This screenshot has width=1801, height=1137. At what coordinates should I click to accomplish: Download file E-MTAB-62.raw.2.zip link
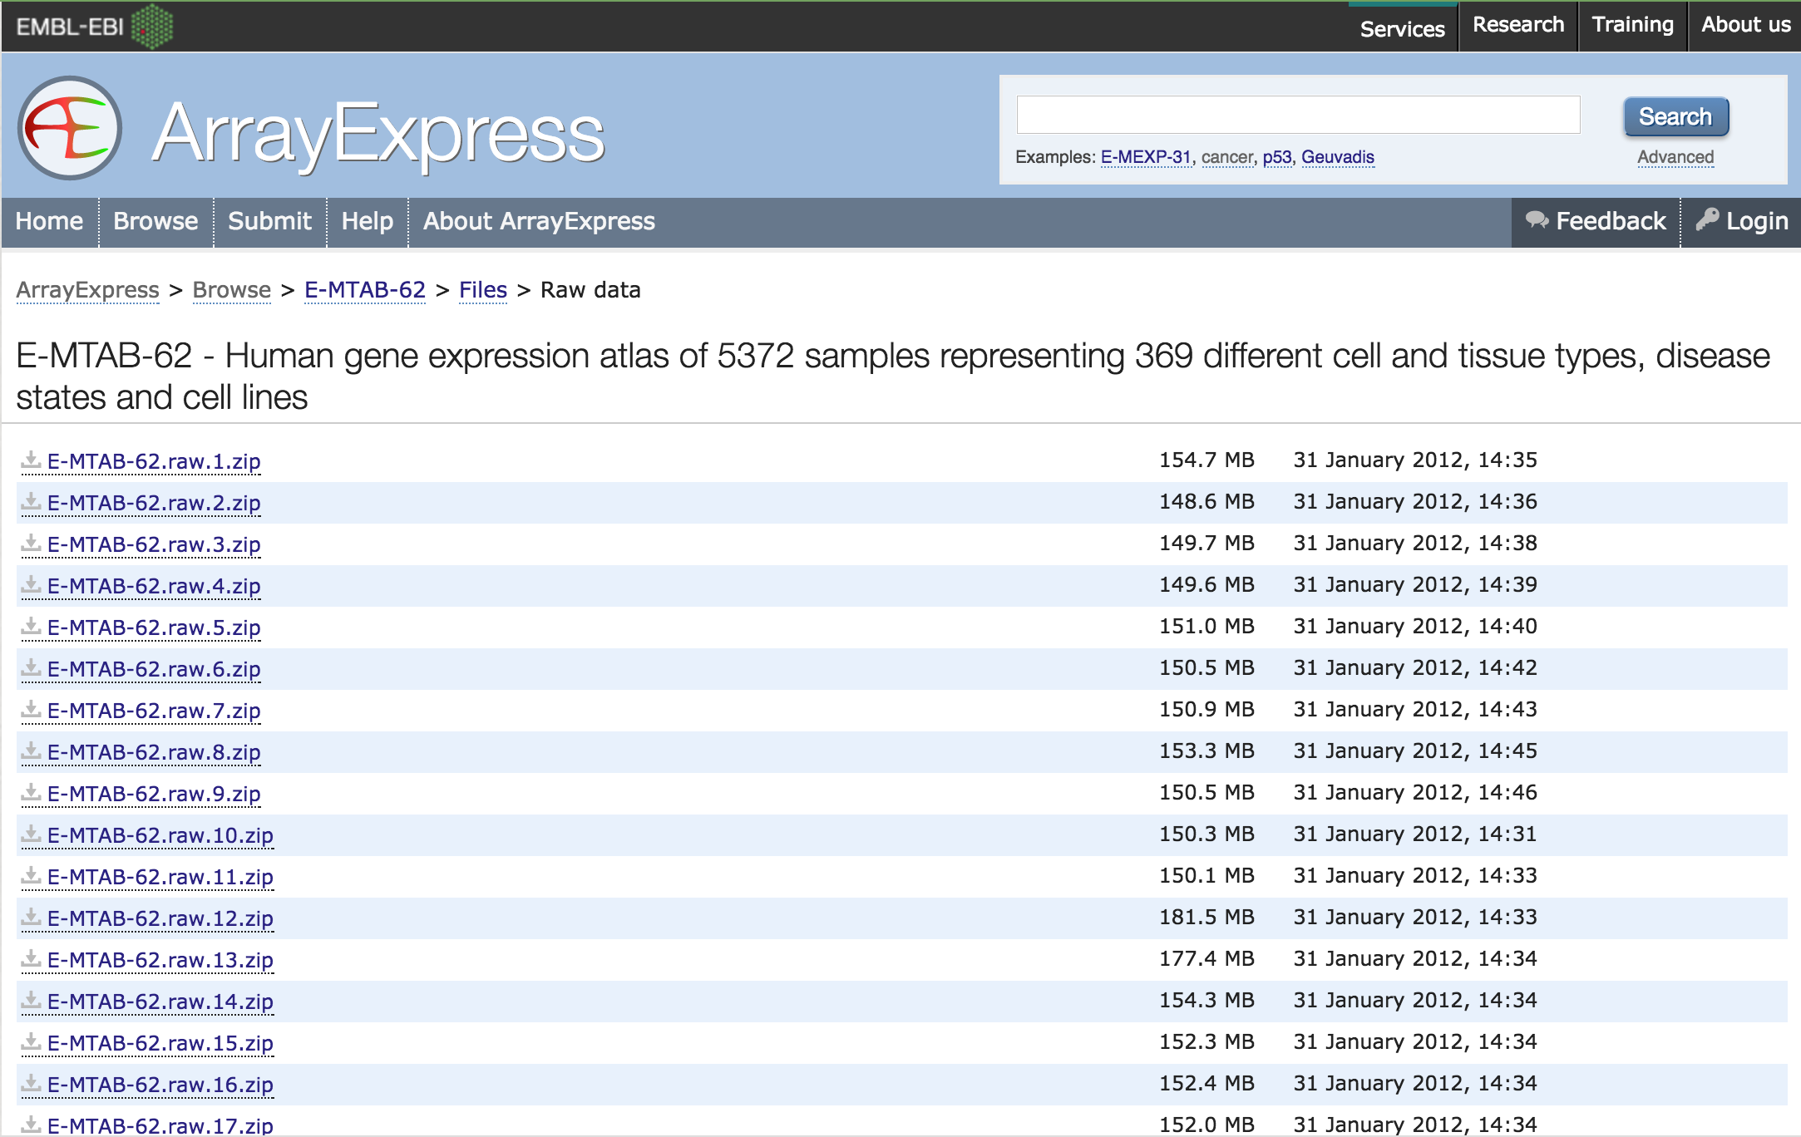click(x=154, y=503)
